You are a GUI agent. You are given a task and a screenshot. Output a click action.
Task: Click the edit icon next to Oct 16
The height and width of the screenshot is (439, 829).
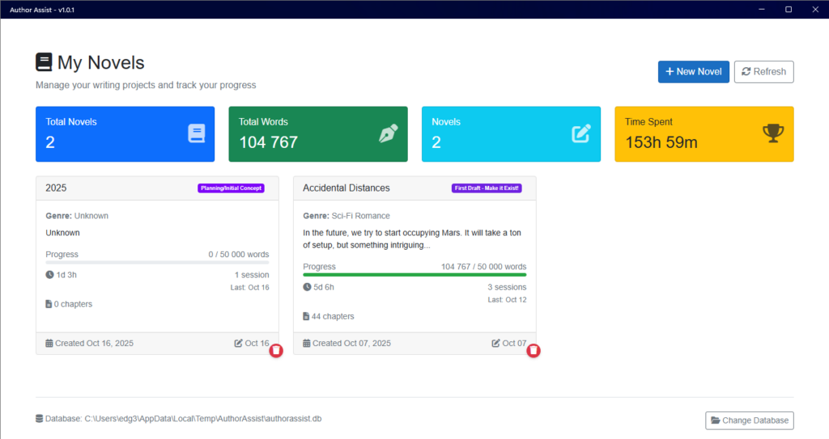point(238,344)
